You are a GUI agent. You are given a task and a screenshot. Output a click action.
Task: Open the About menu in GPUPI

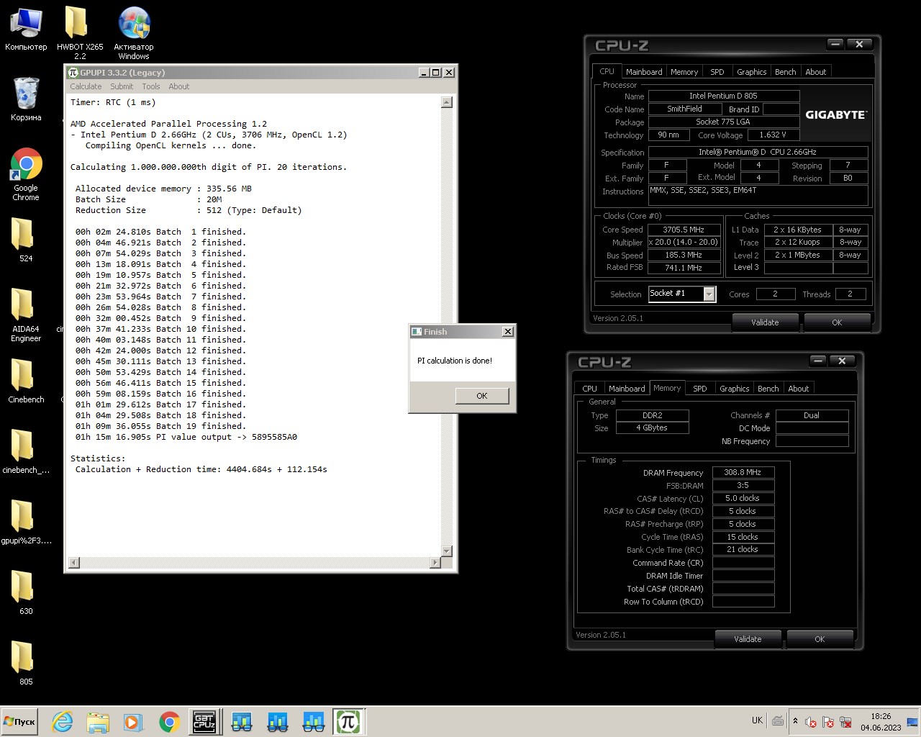(x=179, y=86)
